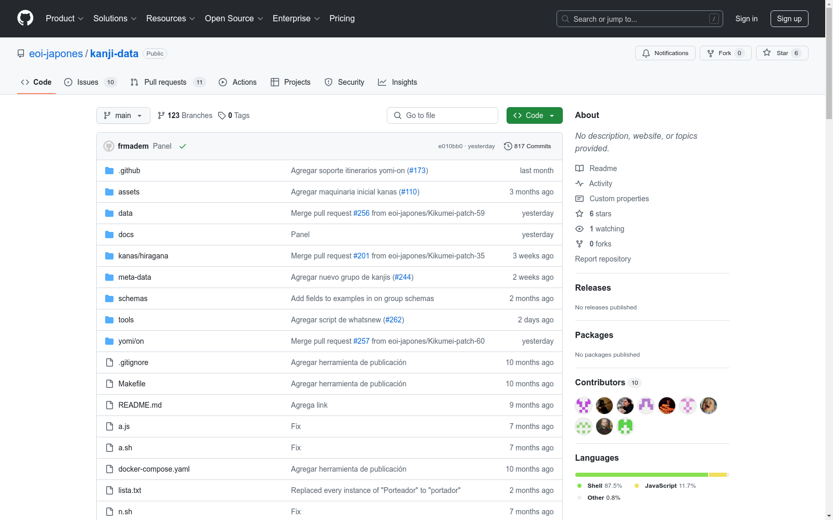Screen dimensions: 833x520
Task: Click the tools folder icon
Action: coord(109,320)
